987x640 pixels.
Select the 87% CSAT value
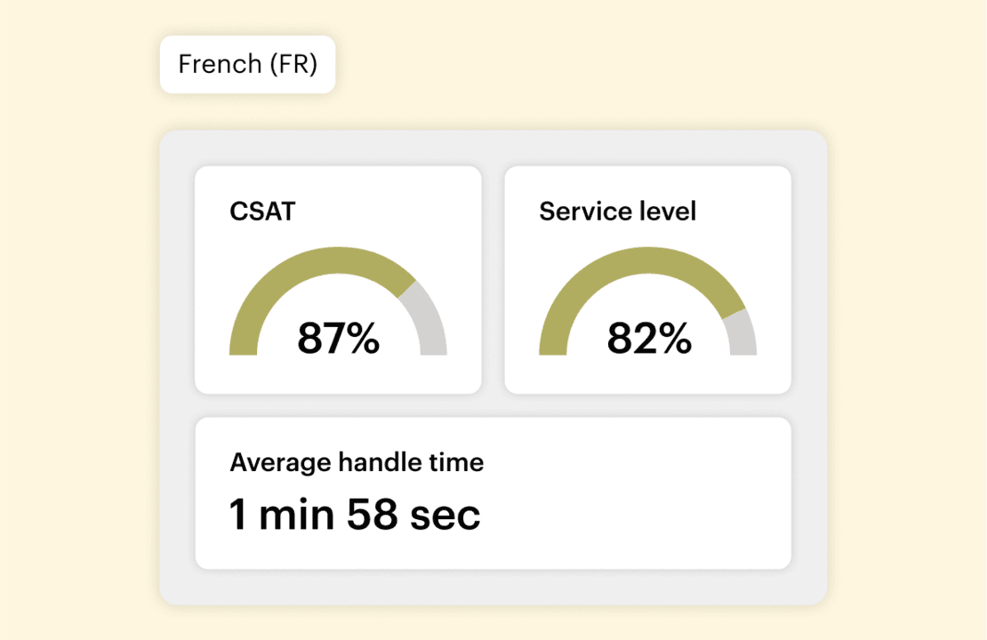click(x=338, y=338)
